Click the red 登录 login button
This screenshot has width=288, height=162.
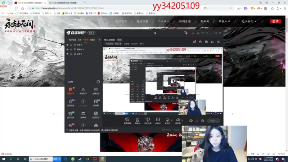click(x=275, y=21)
